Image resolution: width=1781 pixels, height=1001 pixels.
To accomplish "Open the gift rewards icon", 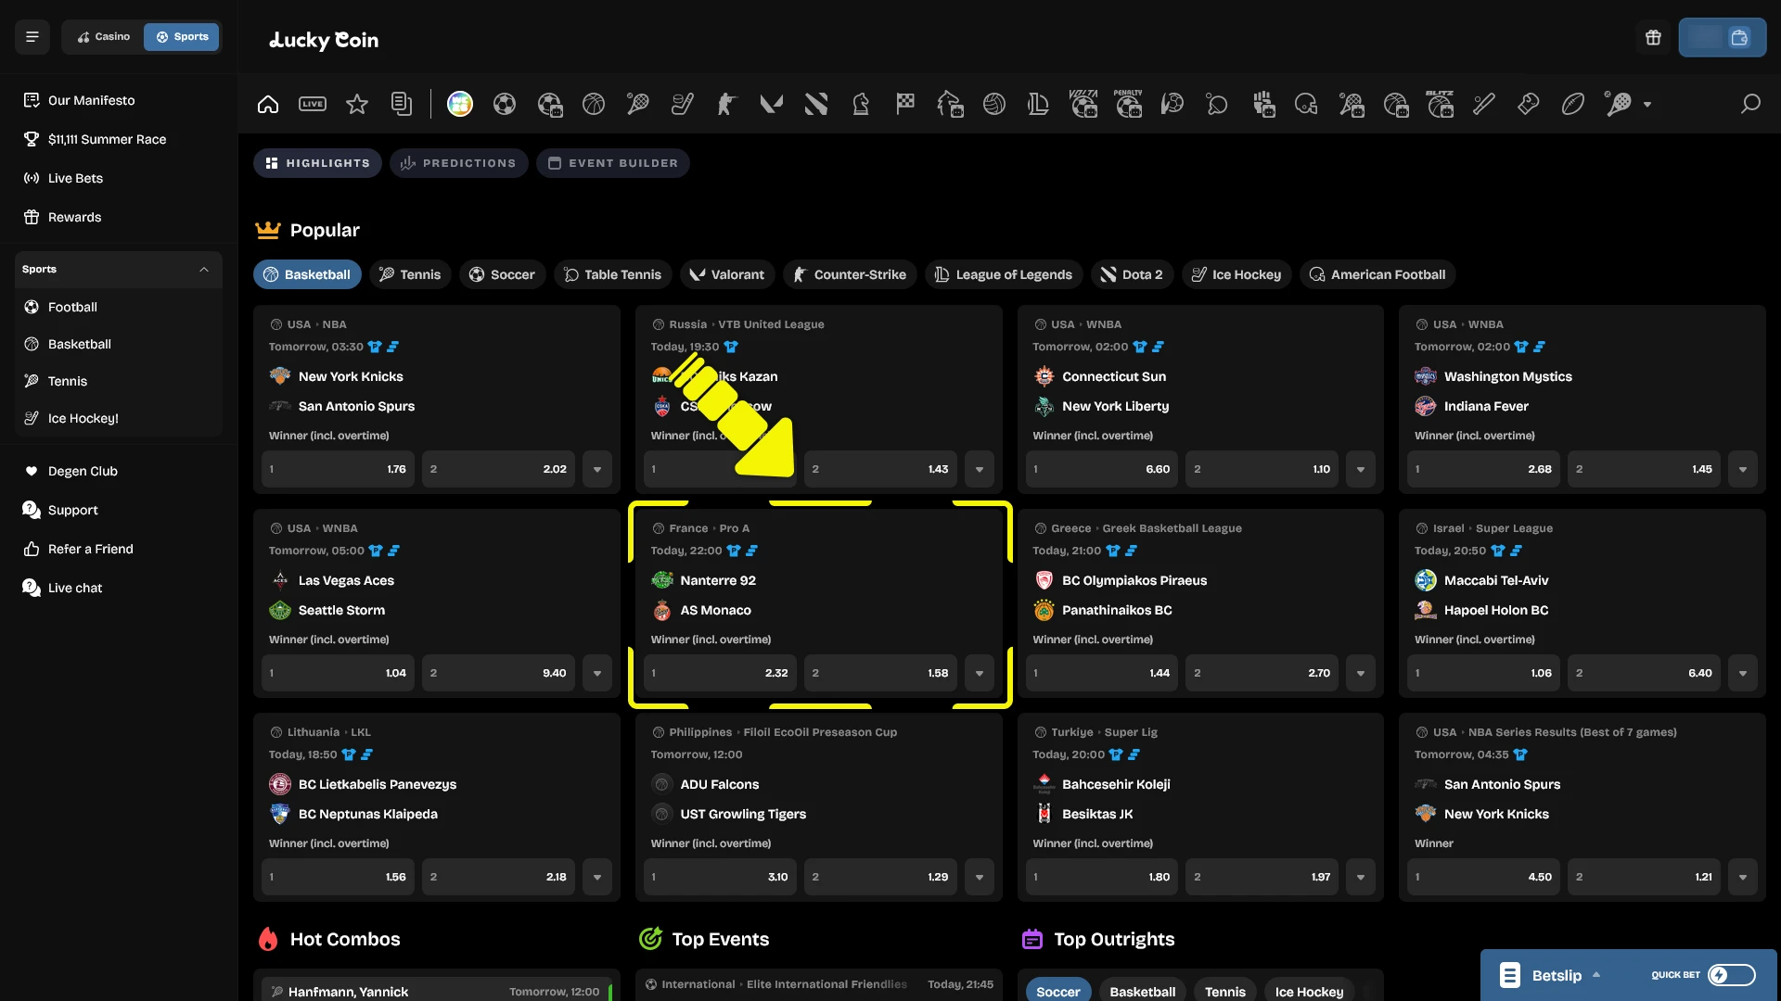I will click(1653, 38).
